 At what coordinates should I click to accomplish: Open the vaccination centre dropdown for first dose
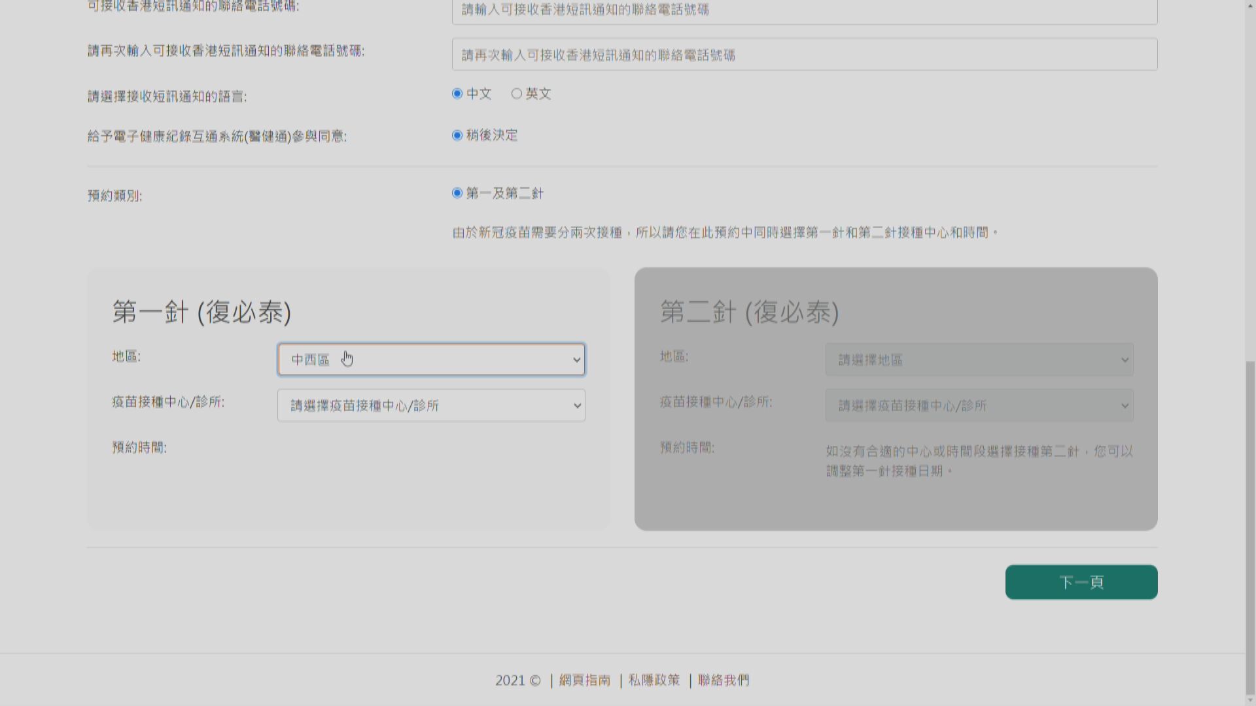click(x=430, y=405)
